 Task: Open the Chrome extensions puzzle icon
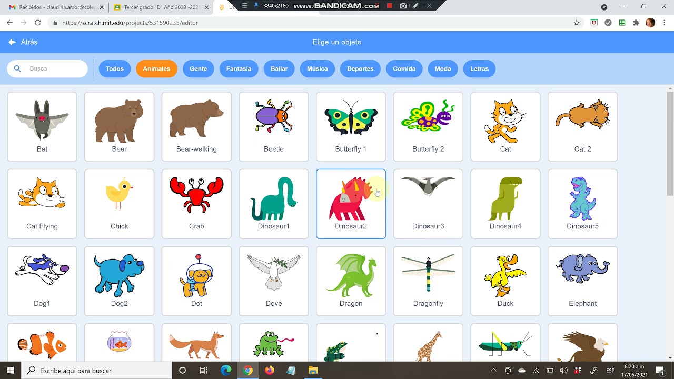click(636, 23)
